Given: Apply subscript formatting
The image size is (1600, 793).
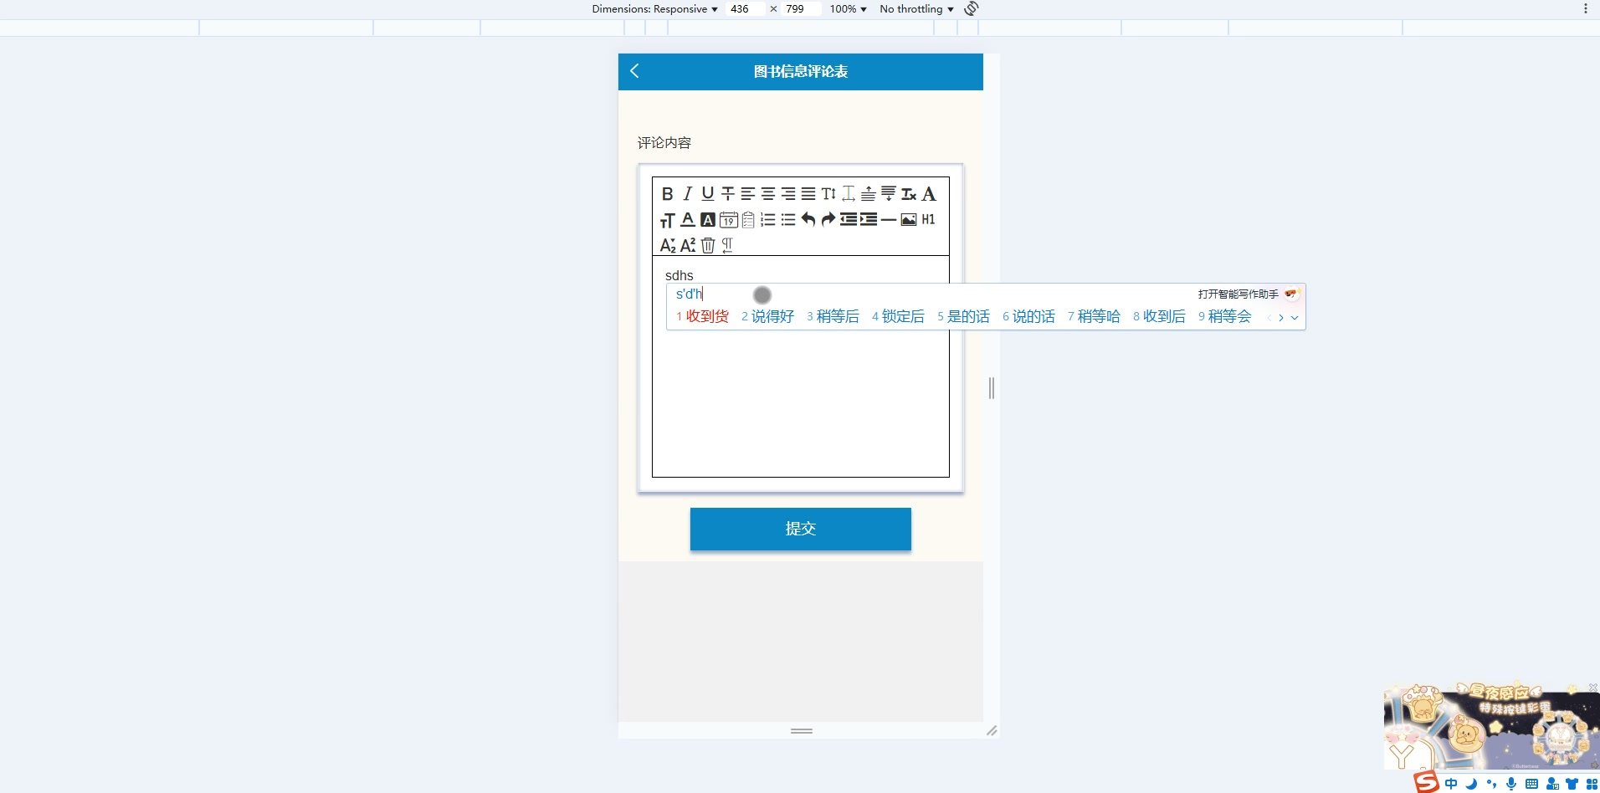Looking at the screenshot, I should point(667,245).
